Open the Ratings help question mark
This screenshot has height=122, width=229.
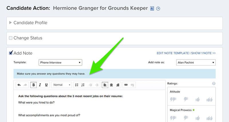pos(214,83)
